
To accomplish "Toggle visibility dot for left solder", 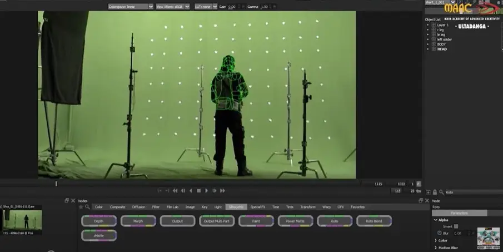I will [427, 39].
